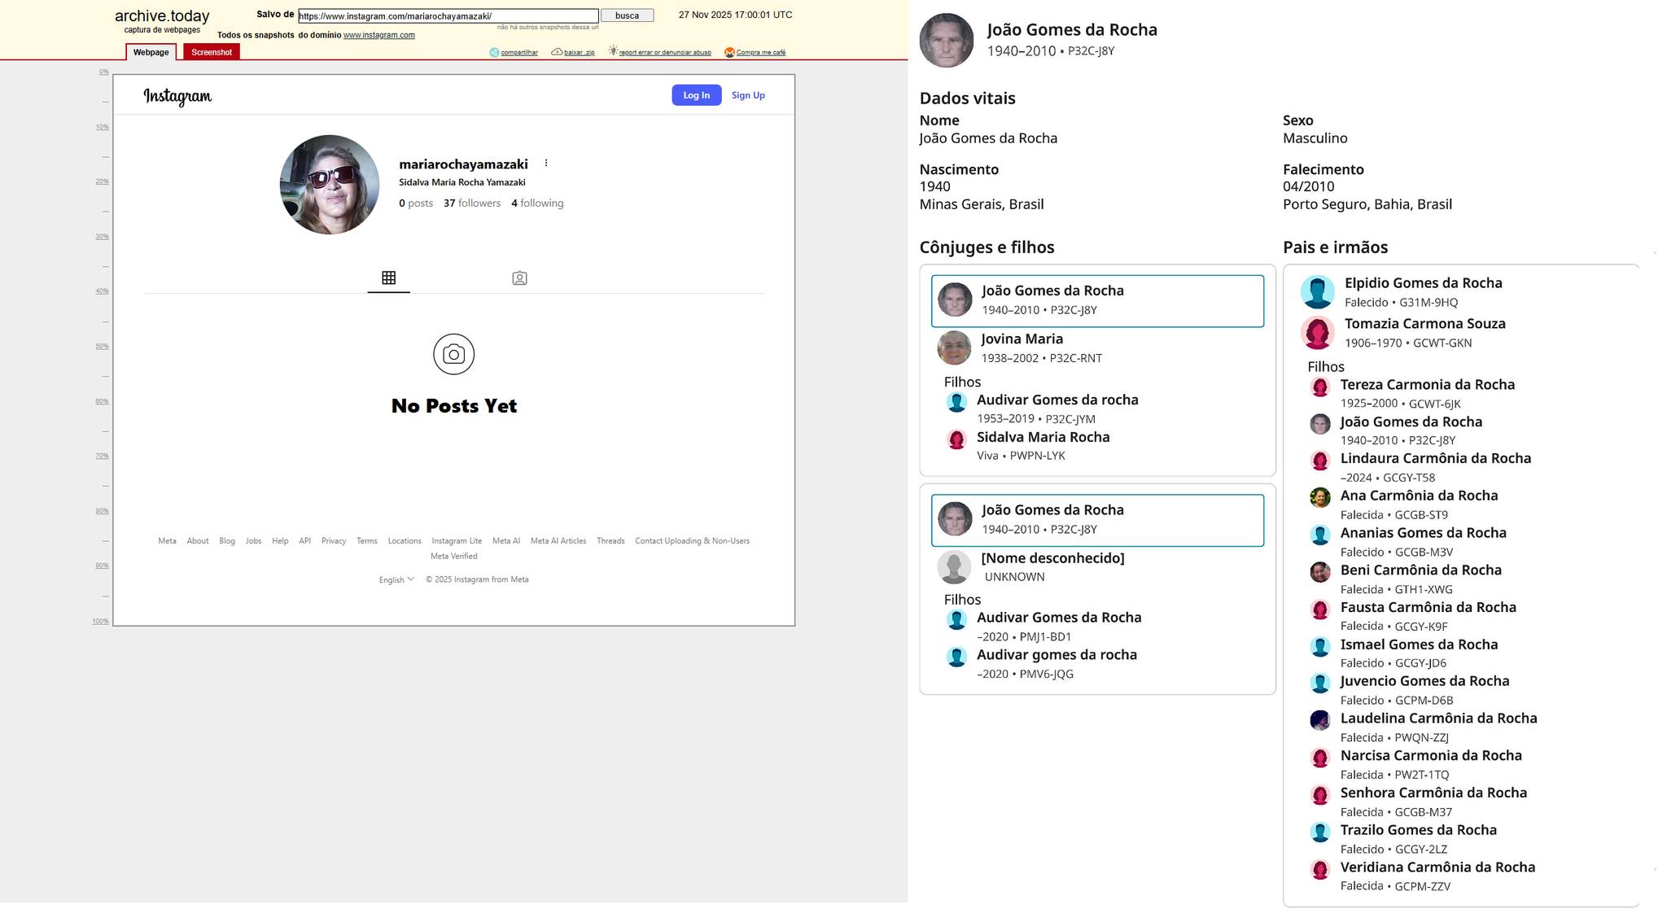
Task: Open the three-dot options menu beside the username
Action: tap(546, 164)
